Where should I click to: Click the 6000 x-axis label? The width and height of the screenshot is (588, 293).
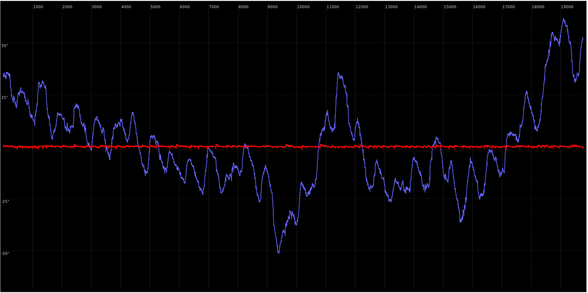tap(185, 7)
